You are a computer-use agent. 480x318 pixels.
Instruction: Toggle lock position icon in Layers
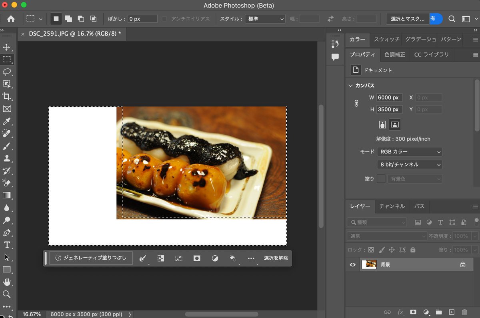(x=392, y=250)
